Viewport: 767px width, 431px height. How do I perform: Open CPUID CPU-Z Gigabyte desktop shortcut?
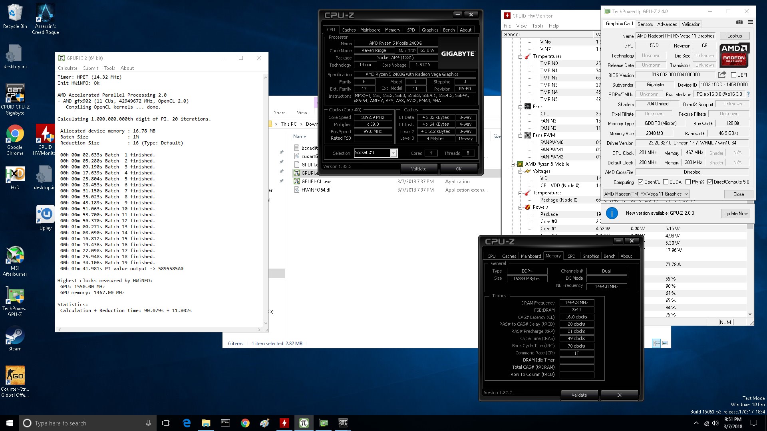click(15, 99)
